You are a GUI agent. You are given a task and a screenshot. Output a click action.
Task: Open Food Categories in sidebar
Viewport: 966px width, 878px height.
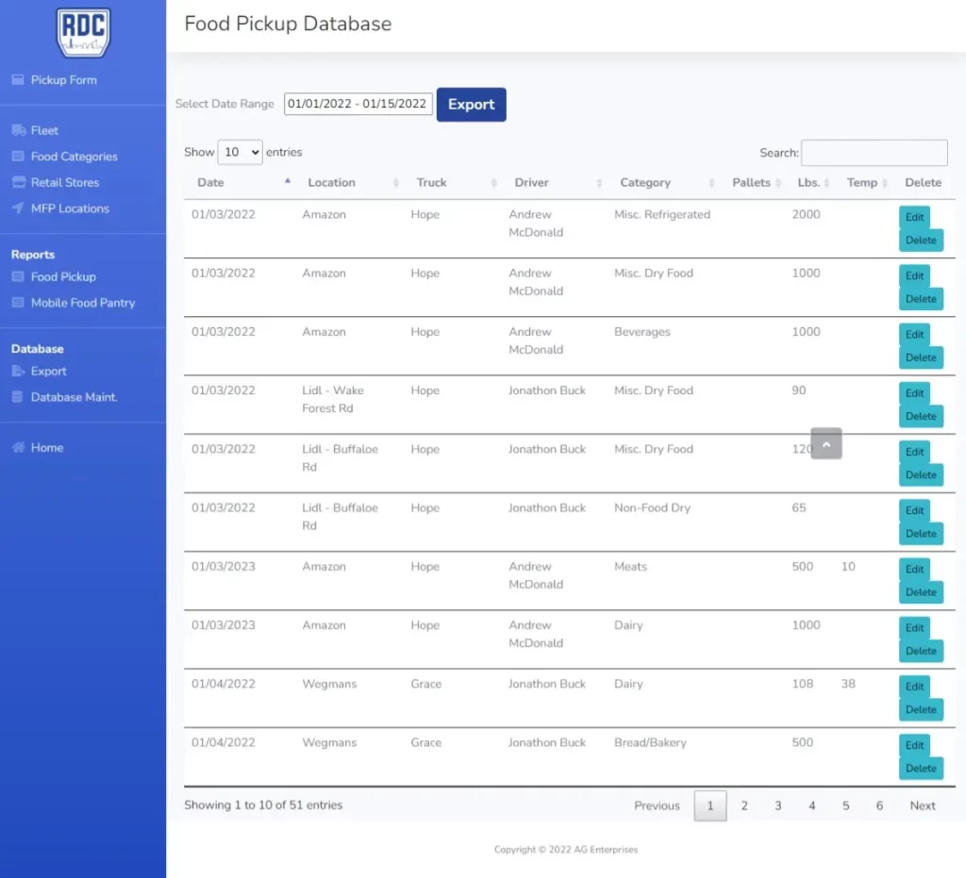[x=74, y=157]
